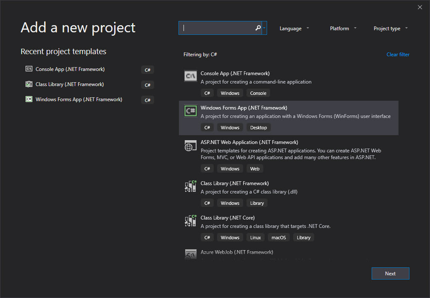Viewport: 430px width, 298px height.
Task: Open the Language filter dropdown
Action: pos(294,29)
